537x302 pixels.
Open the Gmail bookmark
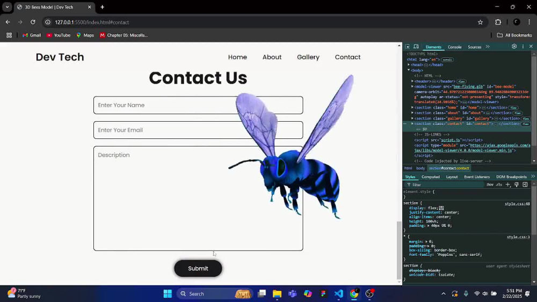(32, 35)
